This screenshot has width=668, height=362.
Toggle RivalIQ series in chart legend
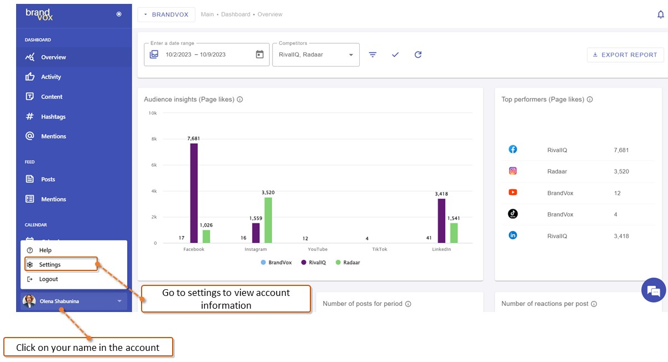click(x=314, y=262)
